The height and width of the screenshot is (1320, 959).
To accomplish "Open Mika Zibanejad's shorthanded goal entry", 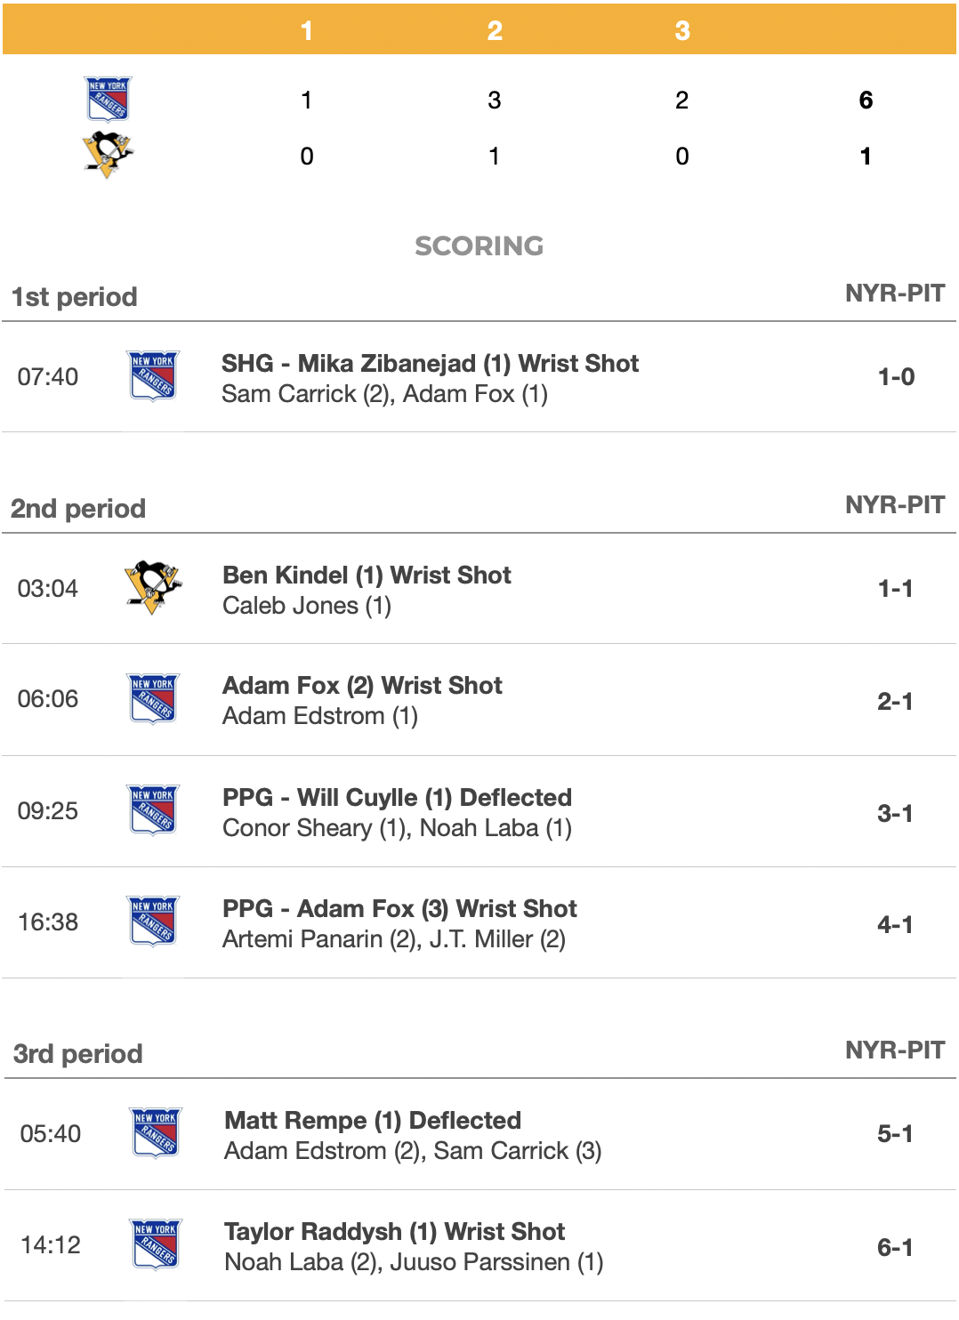I will click(430, 364).
